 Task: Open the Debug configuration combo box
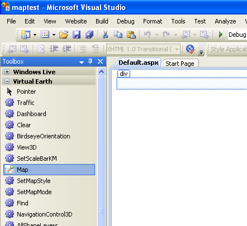(x=237, y=35)
